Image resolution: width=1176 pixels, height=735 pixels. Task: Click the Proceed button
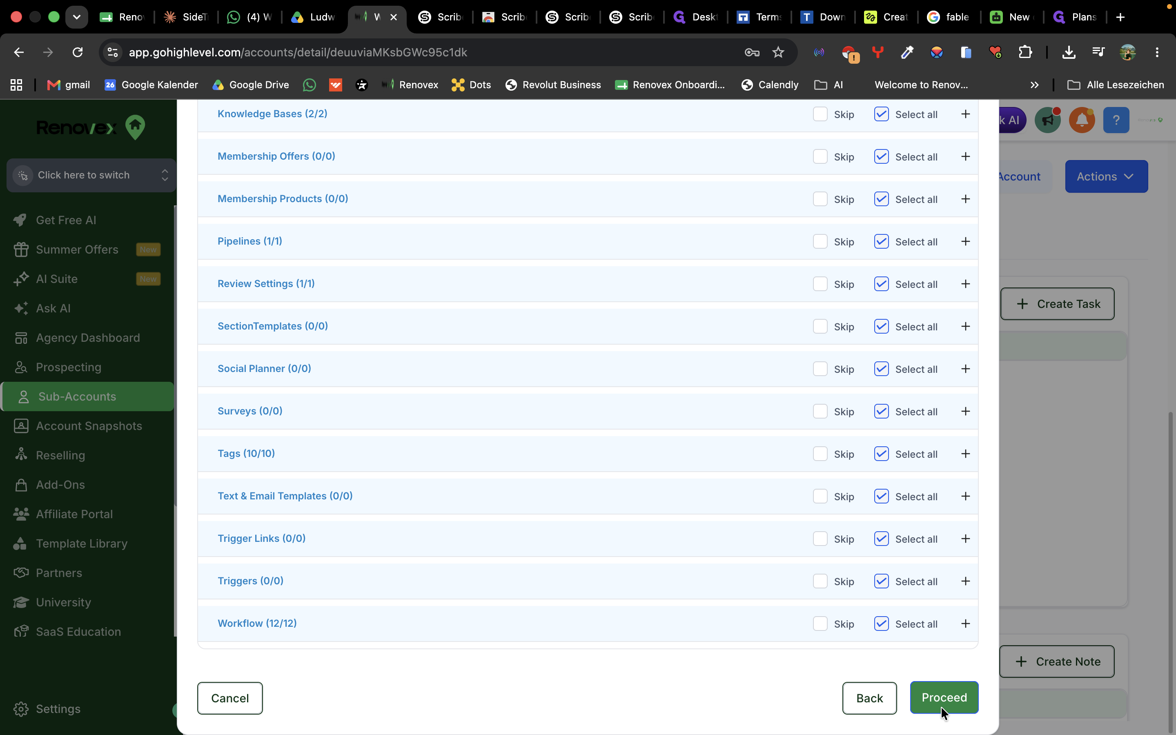click(944, 697)
